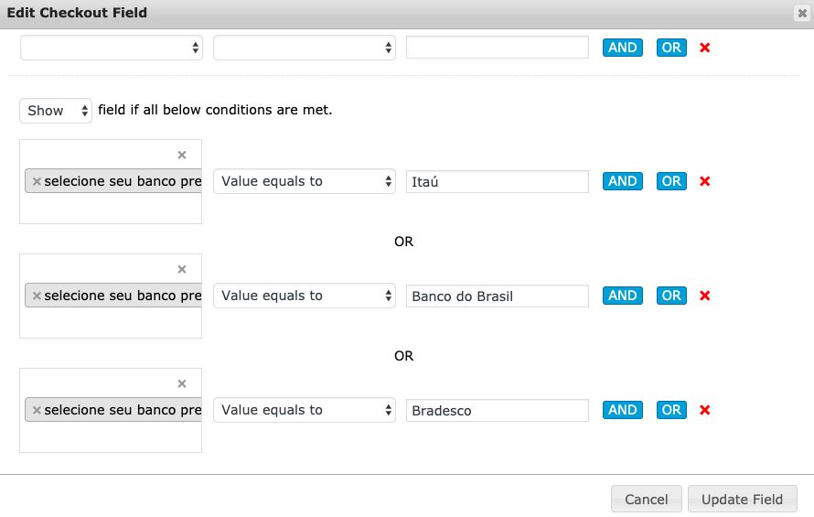Remove field tag in Banco do Brasil condition
The width and height of the screenshot is (814, 517).
point(37,296)
